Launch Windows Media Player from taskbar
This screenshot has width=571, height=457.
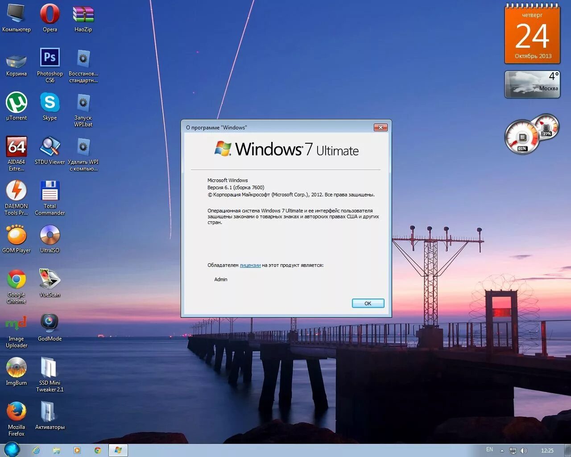coord(77,450)
